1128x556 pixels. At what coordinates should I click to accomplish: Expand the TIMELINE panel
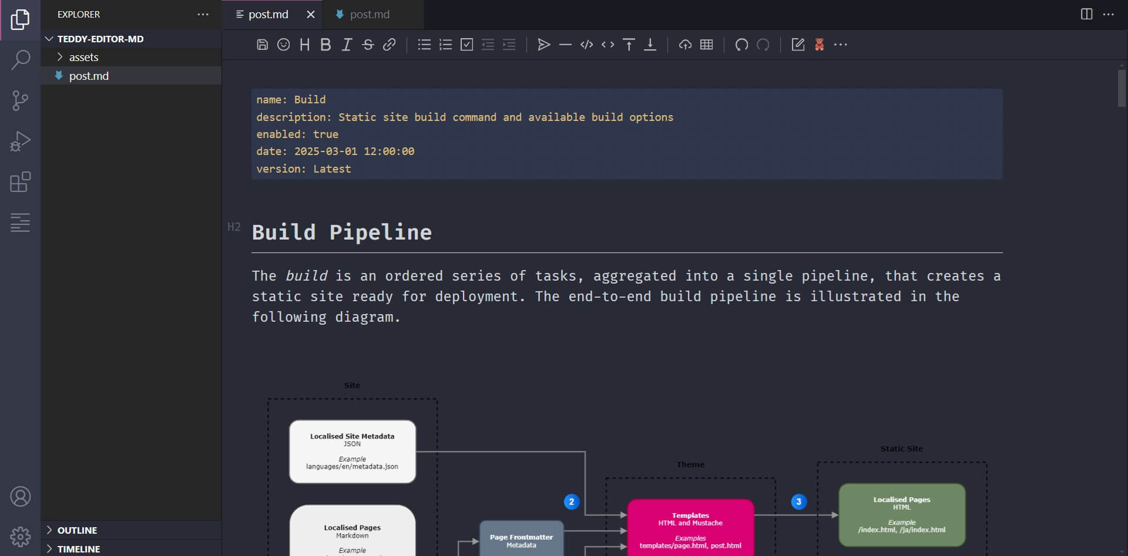[131, 548]
